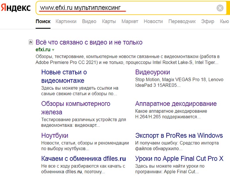Click text 'Какое аппаратное декодирование'

(x=171, y=111)
